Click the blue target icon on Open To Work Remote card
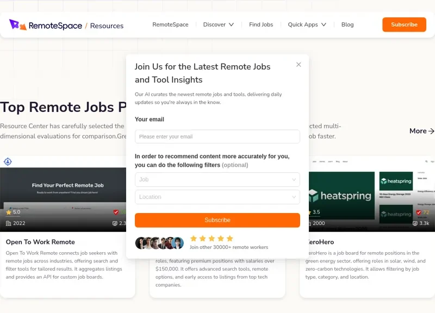The image size is (435, 313). (x=8, y=160)
